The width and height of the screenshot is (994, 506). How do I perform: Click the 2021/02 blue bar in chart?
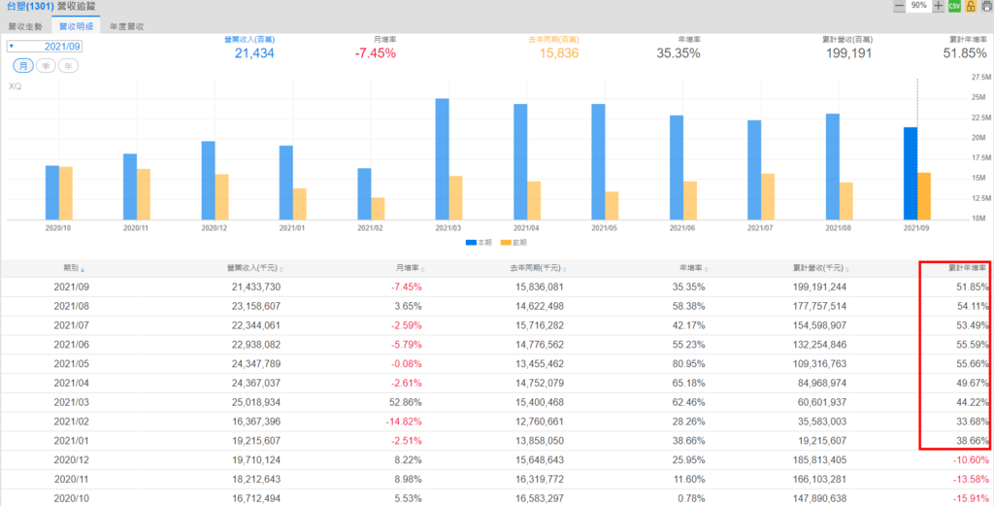pyautogui.click(x=365, y=194)
